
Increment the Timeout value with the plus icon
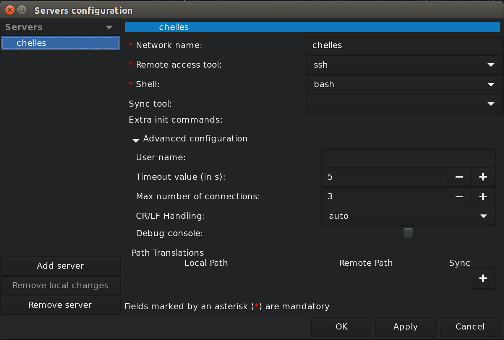pyautogui.click(x=483, y=177)
